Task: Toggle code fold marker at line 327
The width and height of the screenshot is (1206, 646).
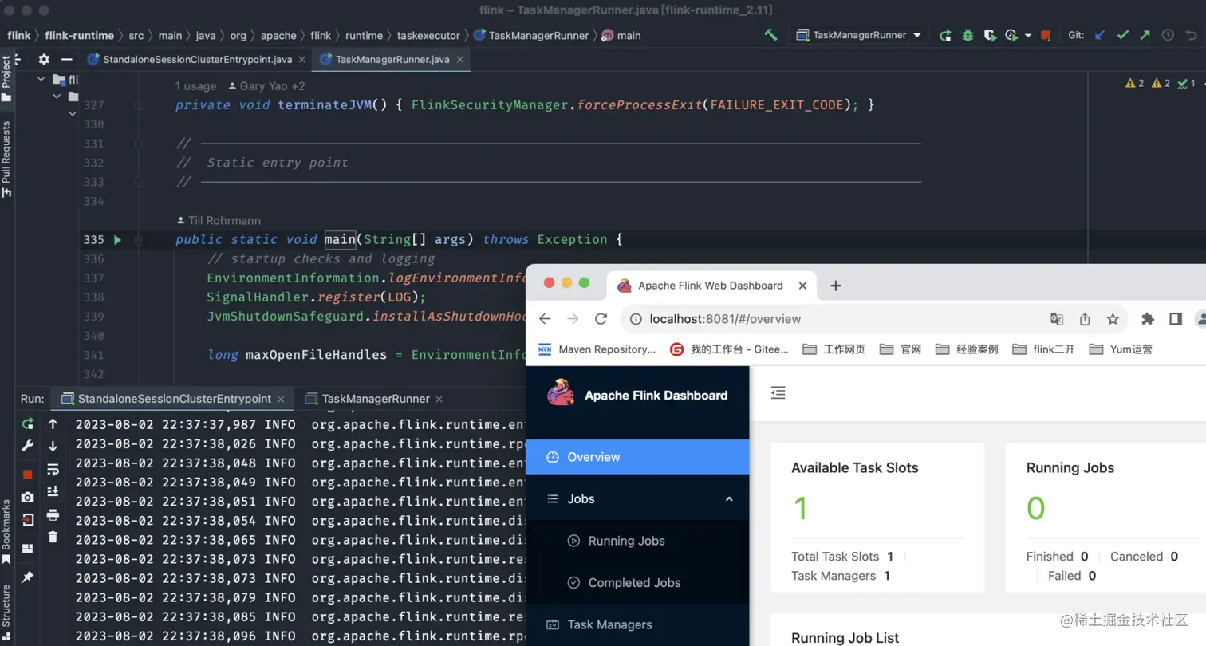Action: [139, 105]
